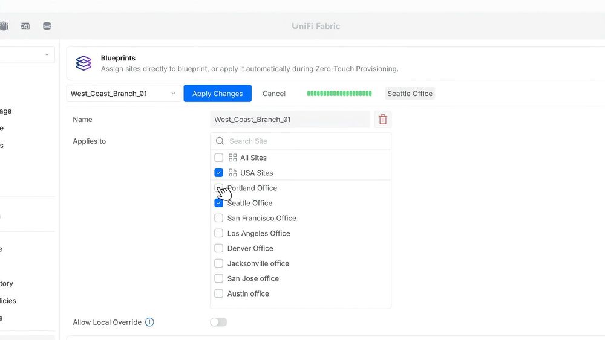
Task: Open the storage database icon in top bar
Action: tap(47, 26)
